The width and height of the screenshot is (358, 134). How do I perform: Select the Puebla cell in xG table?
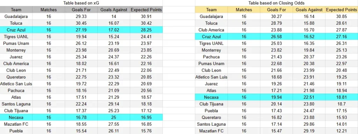coord(16,131)
